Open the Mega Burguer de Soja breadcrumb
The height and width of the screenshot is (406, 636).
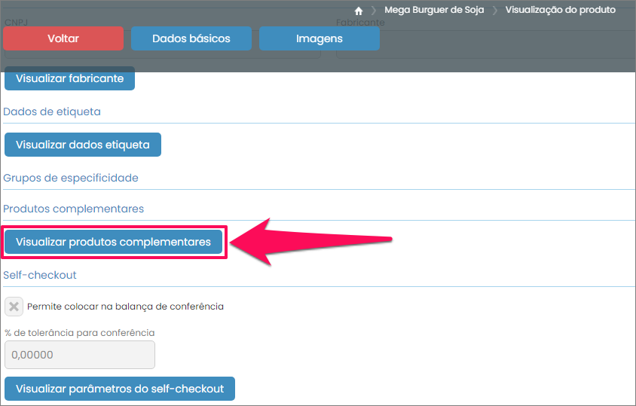point(434,11)
